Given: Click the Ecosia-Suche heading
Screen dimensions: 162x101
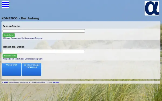Looking at the screenshot, I should click(x=11, y=26).
